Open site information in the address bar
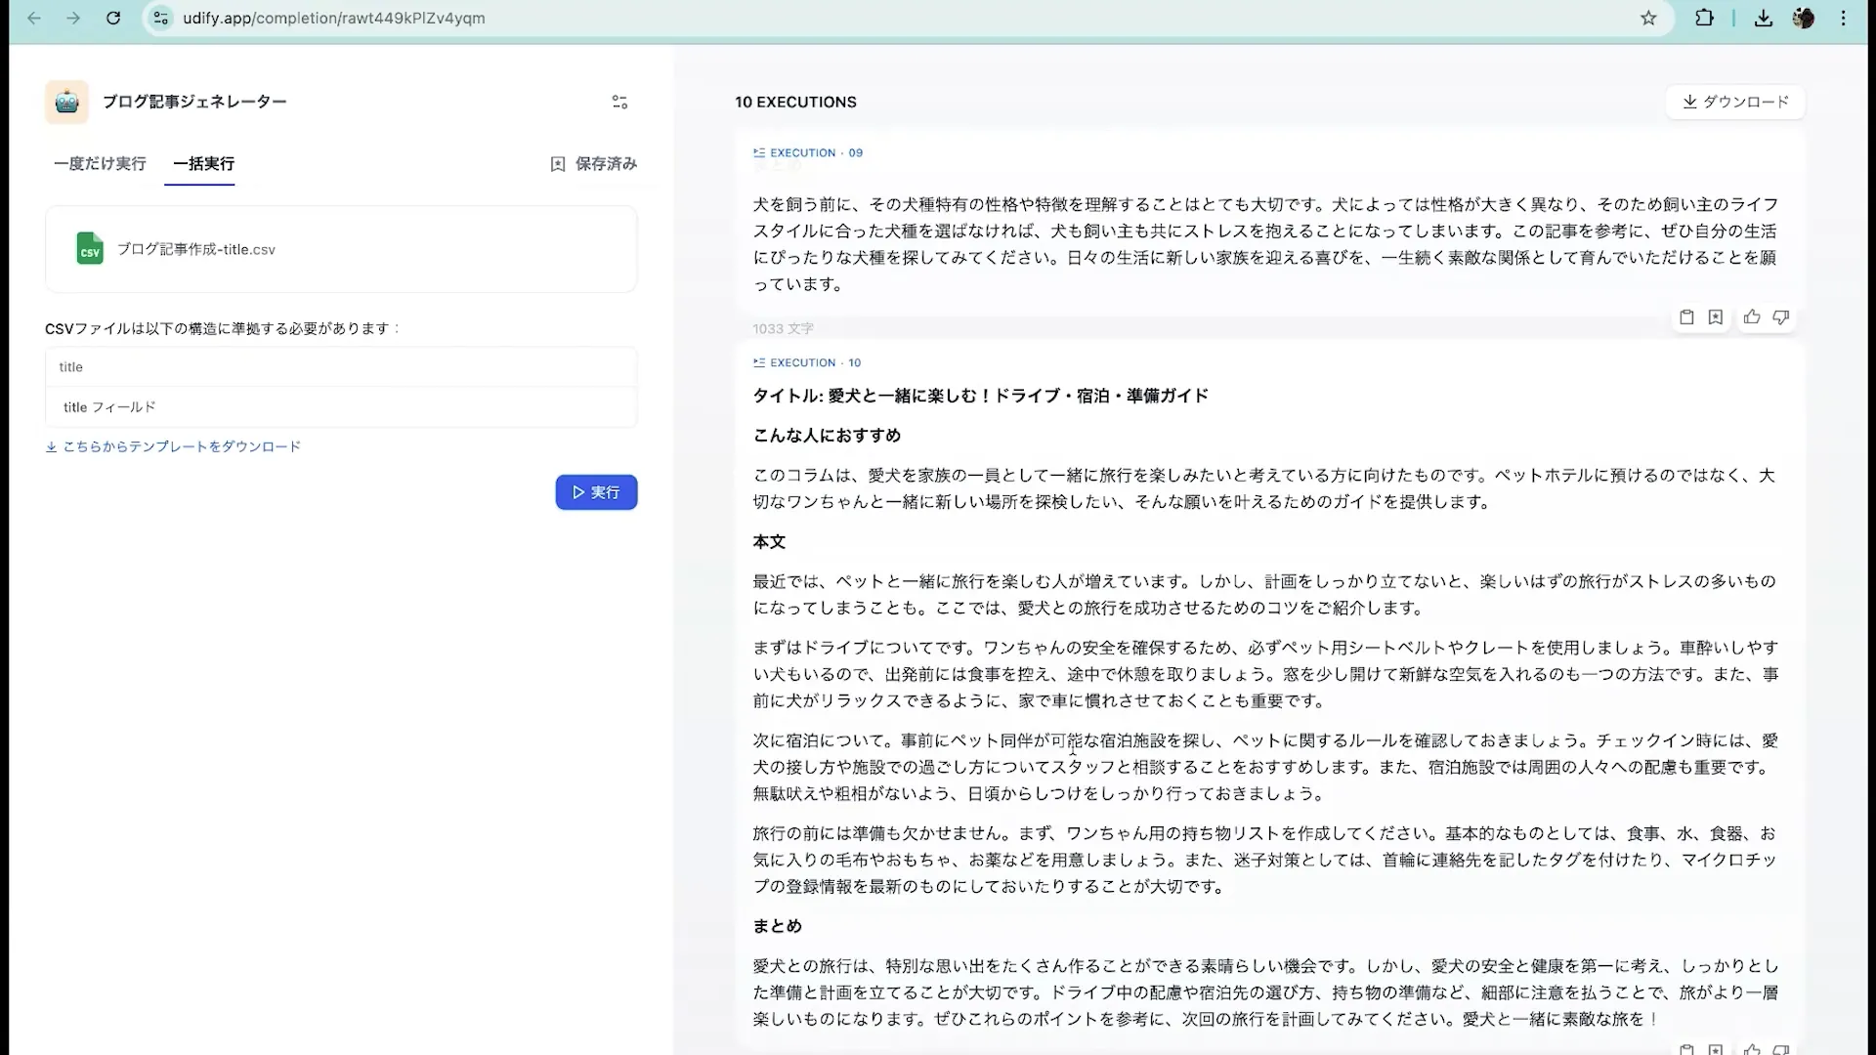The image size is (1876, 1055). pyautogui.click(x=160, y=19)
